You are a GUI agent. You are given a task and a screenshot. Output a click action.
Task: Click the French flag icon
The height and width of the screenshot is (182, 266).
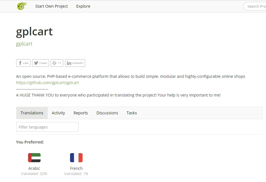(x=76, y=158)
